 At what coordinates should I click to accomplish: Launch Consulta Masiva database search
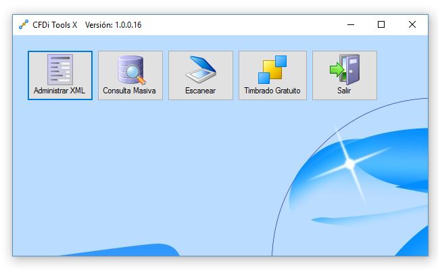coord(130,75)
